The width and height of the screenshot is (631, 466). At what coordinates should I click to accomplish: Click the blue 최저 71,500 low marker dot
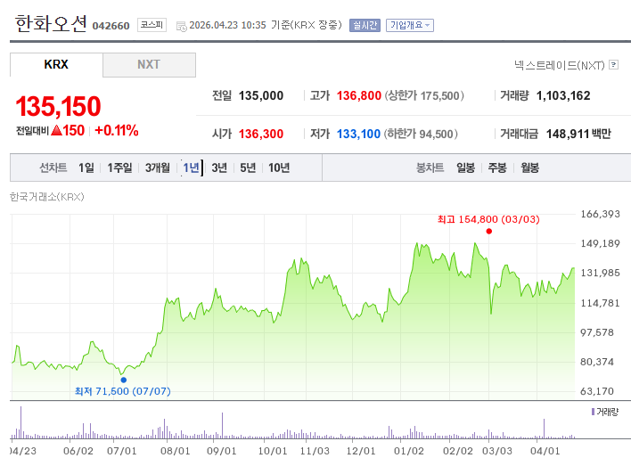pos(124,380)
